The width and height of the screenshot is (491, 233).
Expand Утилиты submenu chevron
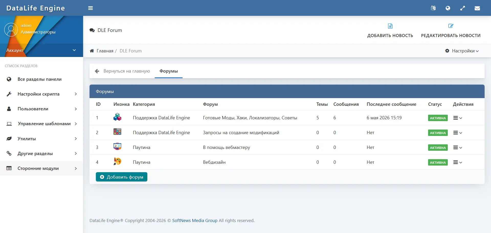[76, 138]
